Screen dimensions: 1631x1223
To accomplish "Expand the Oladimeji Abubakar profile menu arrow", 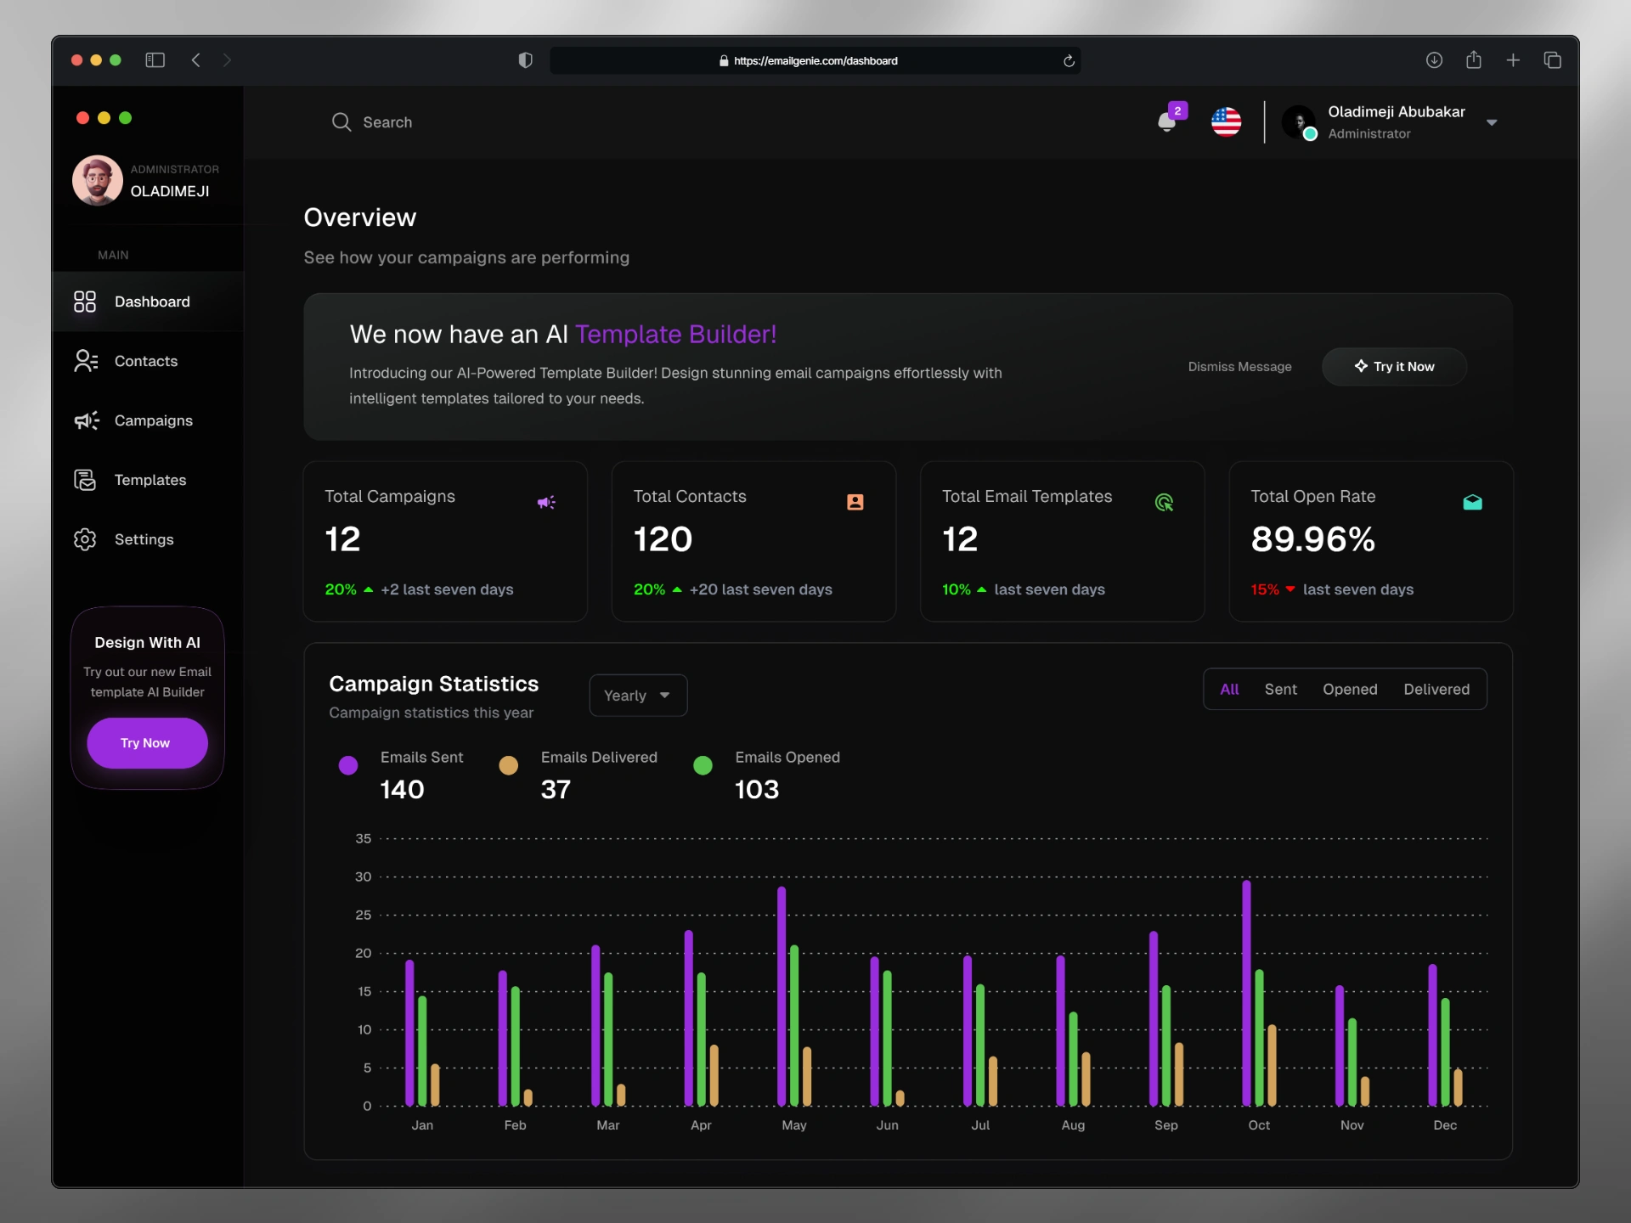I will point(1492,123).
